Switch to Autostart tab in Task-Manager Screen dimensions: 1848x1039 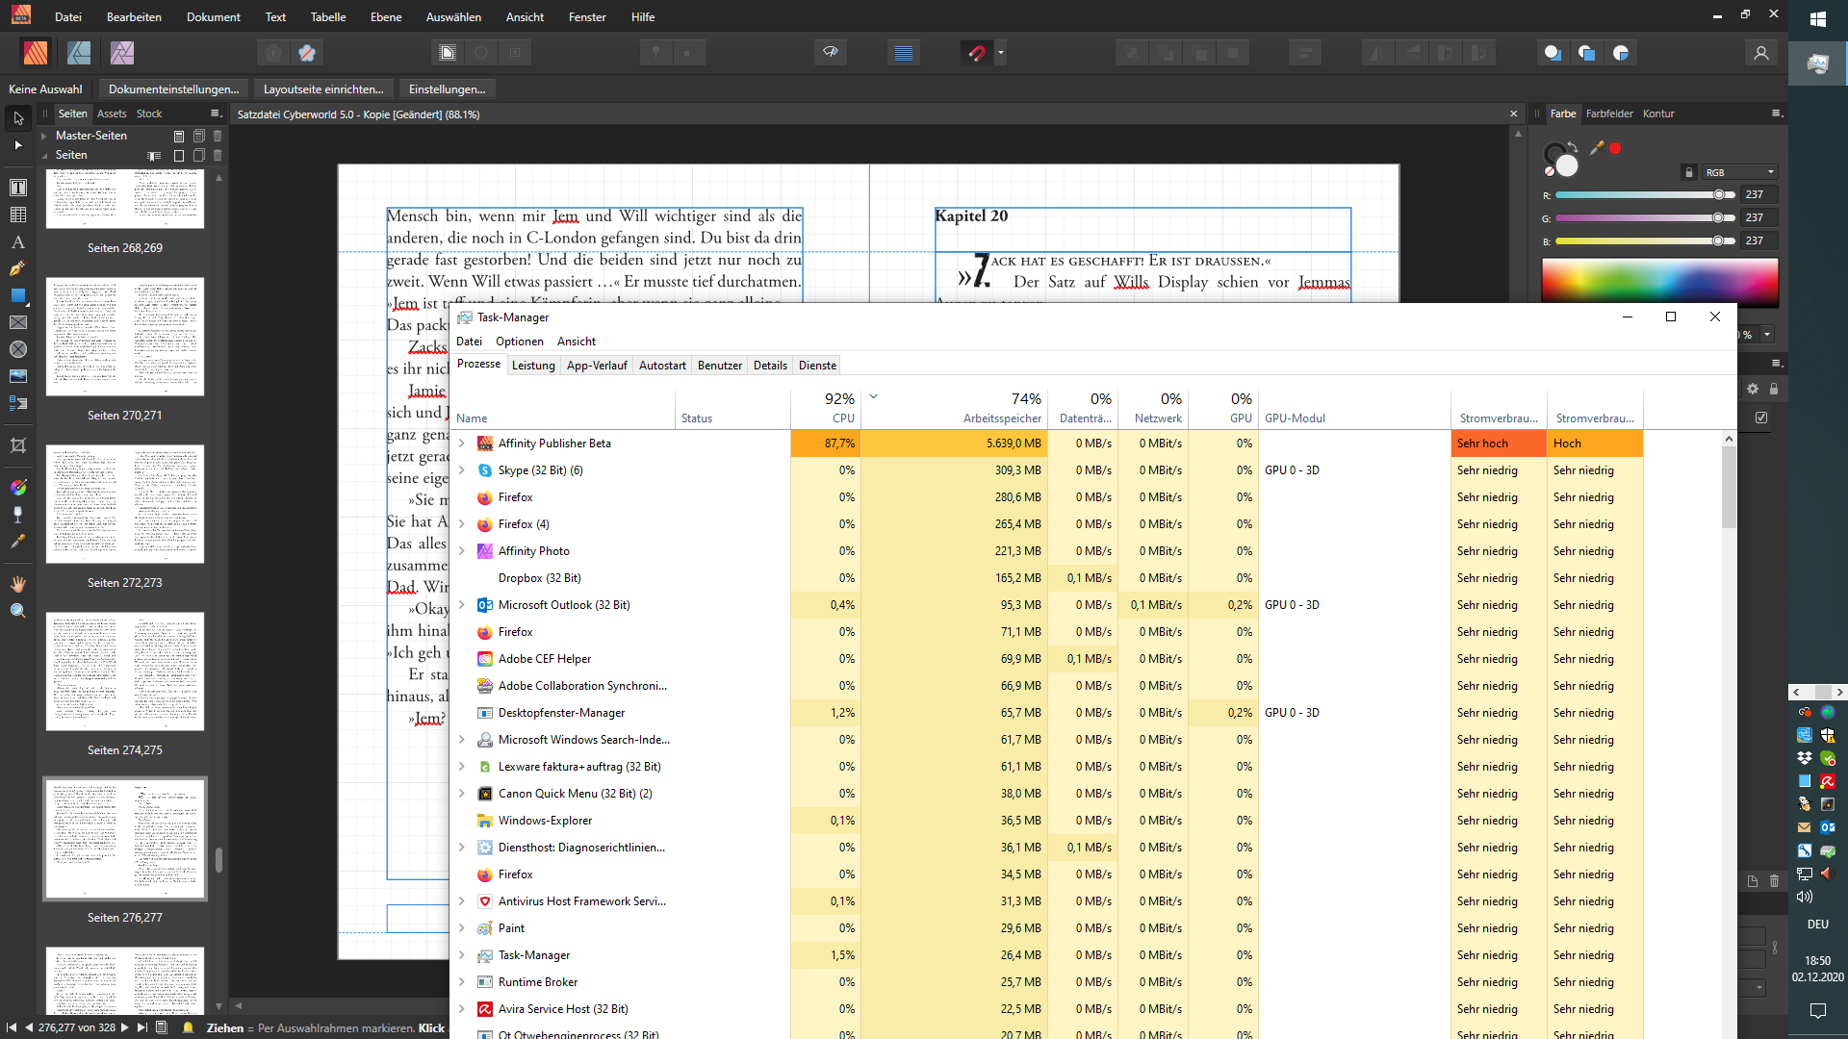pyautogui.click(x=662, y=366)
